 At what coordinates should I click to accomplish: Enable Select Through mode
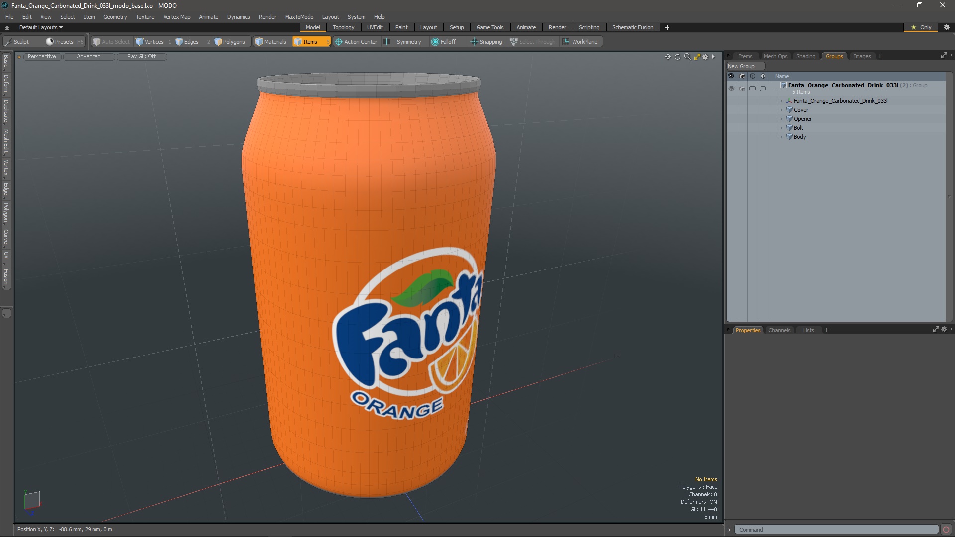(x=533, y=41)
